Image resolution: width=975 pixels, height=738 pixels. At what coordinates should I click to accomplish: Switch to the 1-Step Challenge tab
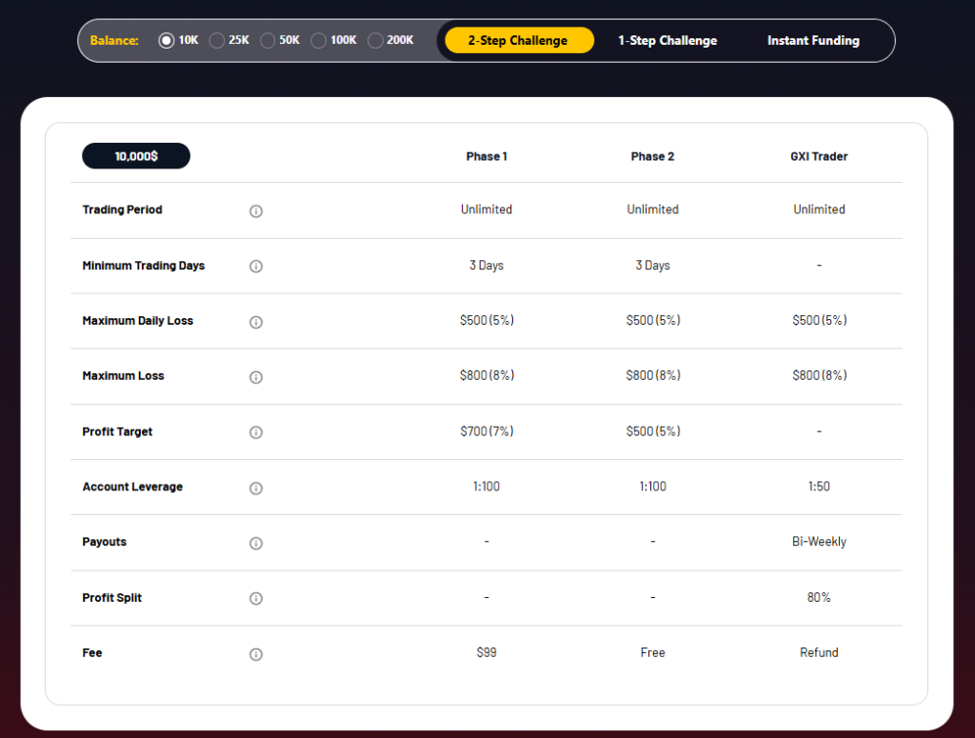click(x=667, y=40)
